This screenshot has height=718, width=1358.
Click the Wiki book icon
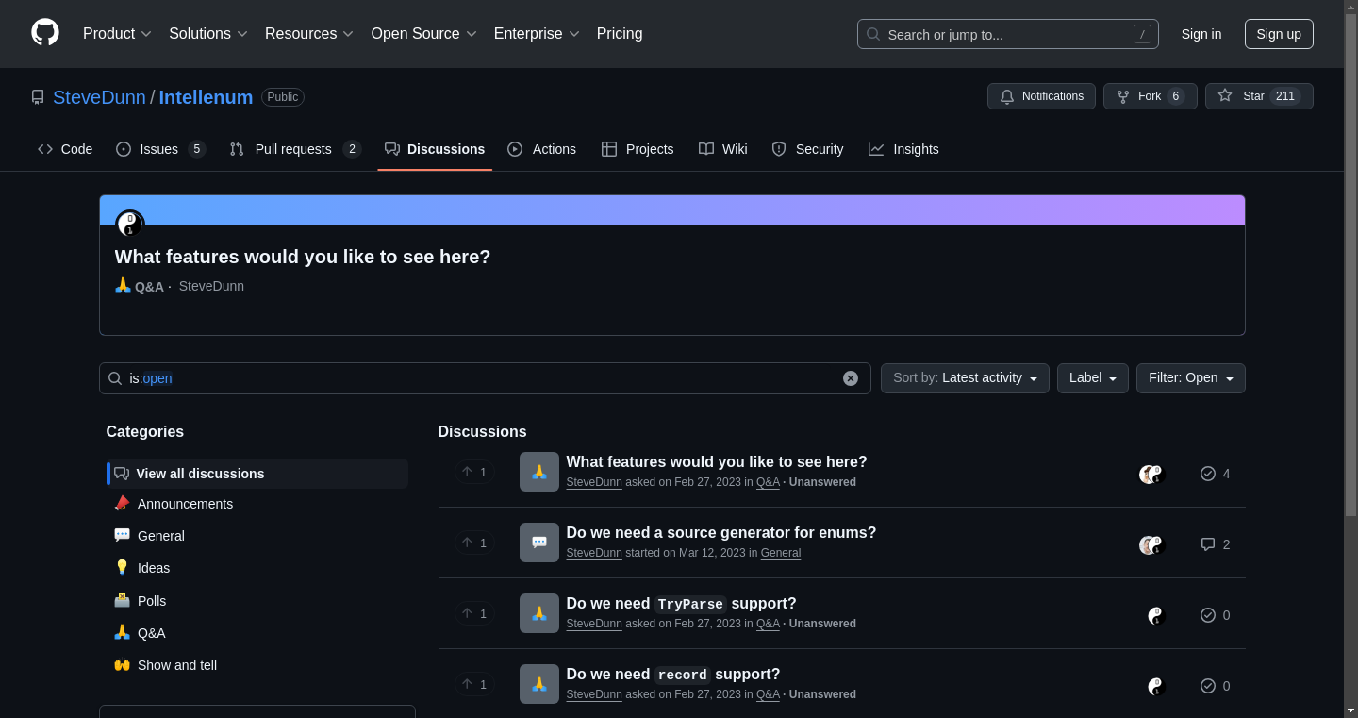point(706,149)
